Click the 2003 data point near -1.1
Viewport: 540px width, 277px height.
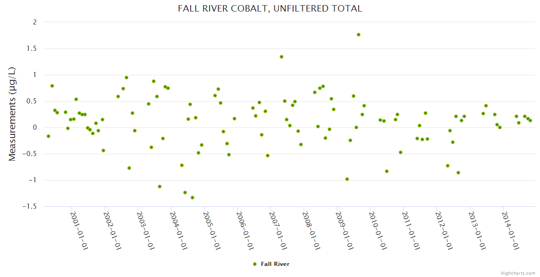pyautogui.click(x=160, y=187)
